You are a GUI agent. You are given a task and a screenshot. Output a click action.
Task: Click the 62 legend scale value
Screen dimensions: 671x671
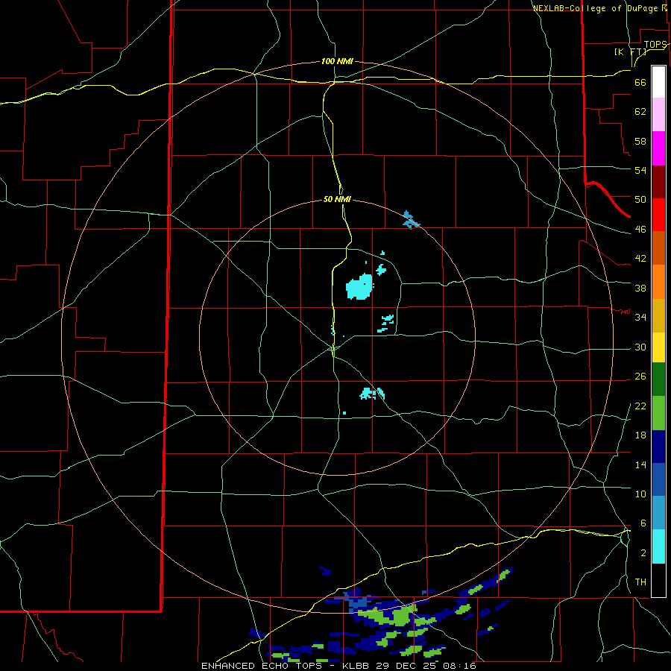640,111
